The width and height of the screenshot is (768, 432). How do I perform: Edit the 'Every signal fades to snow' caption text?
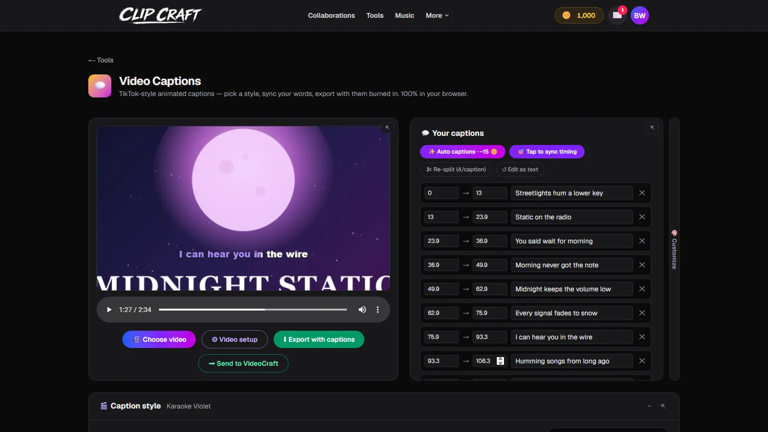click(572, 313)
